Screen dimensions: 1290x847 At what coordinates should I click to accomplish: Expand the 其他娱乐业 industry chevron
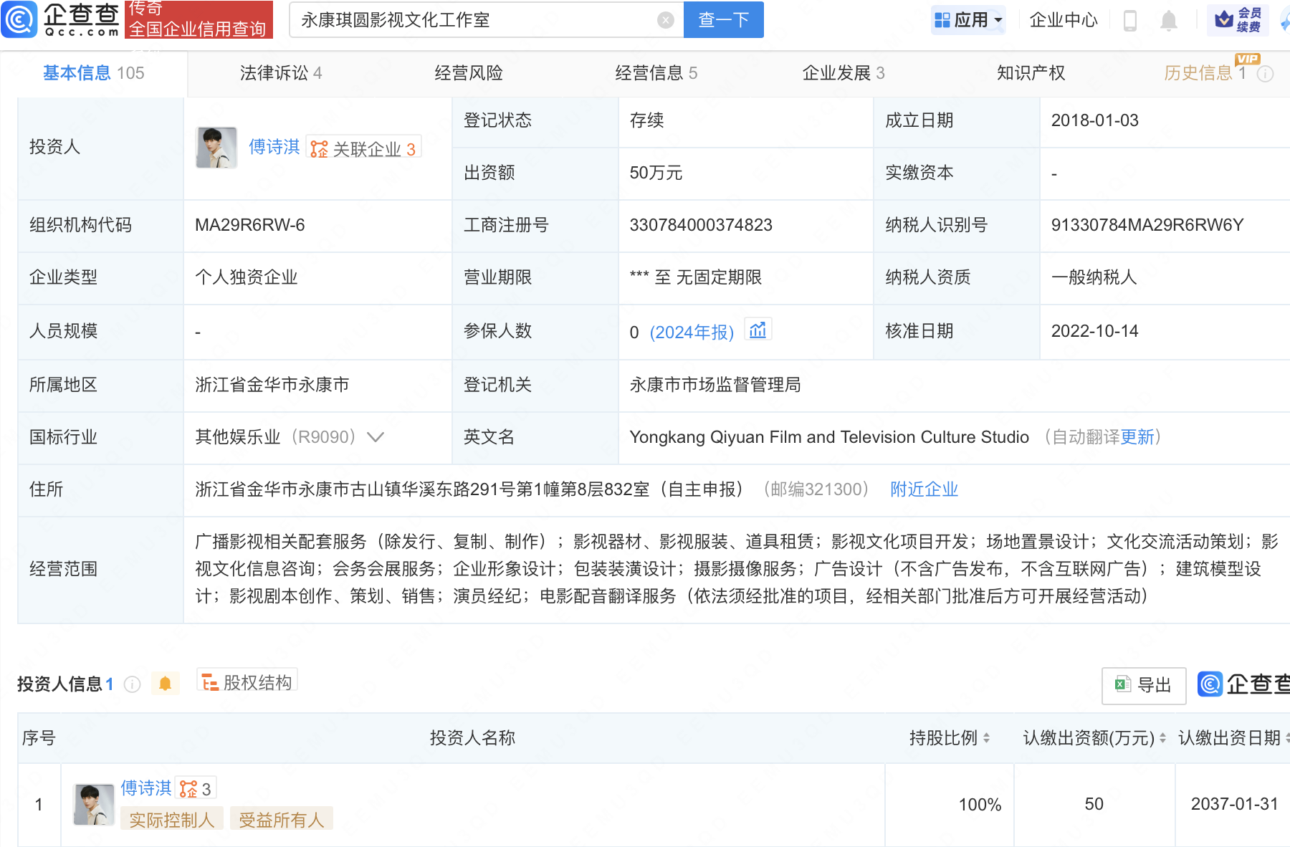pos(376,437)
